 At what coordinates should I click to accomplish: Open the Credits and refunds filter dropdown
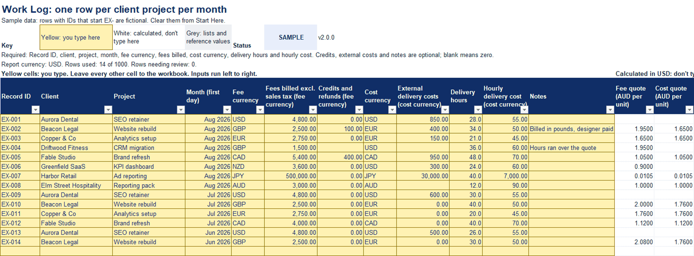coord(359,110)
